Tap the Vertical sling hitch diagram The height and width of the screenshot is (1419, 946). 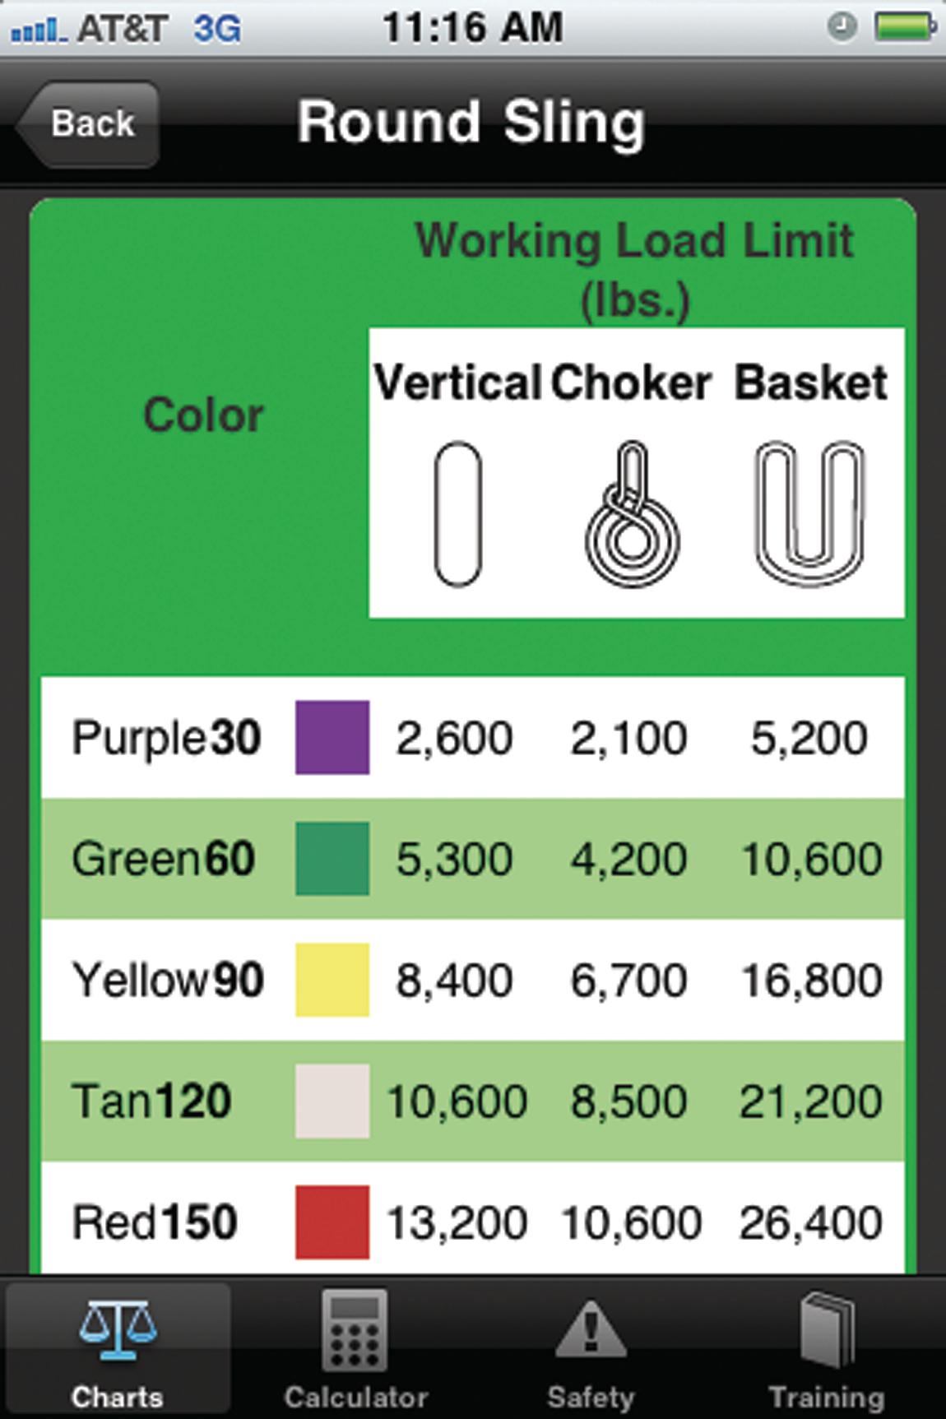click(457, 514)
